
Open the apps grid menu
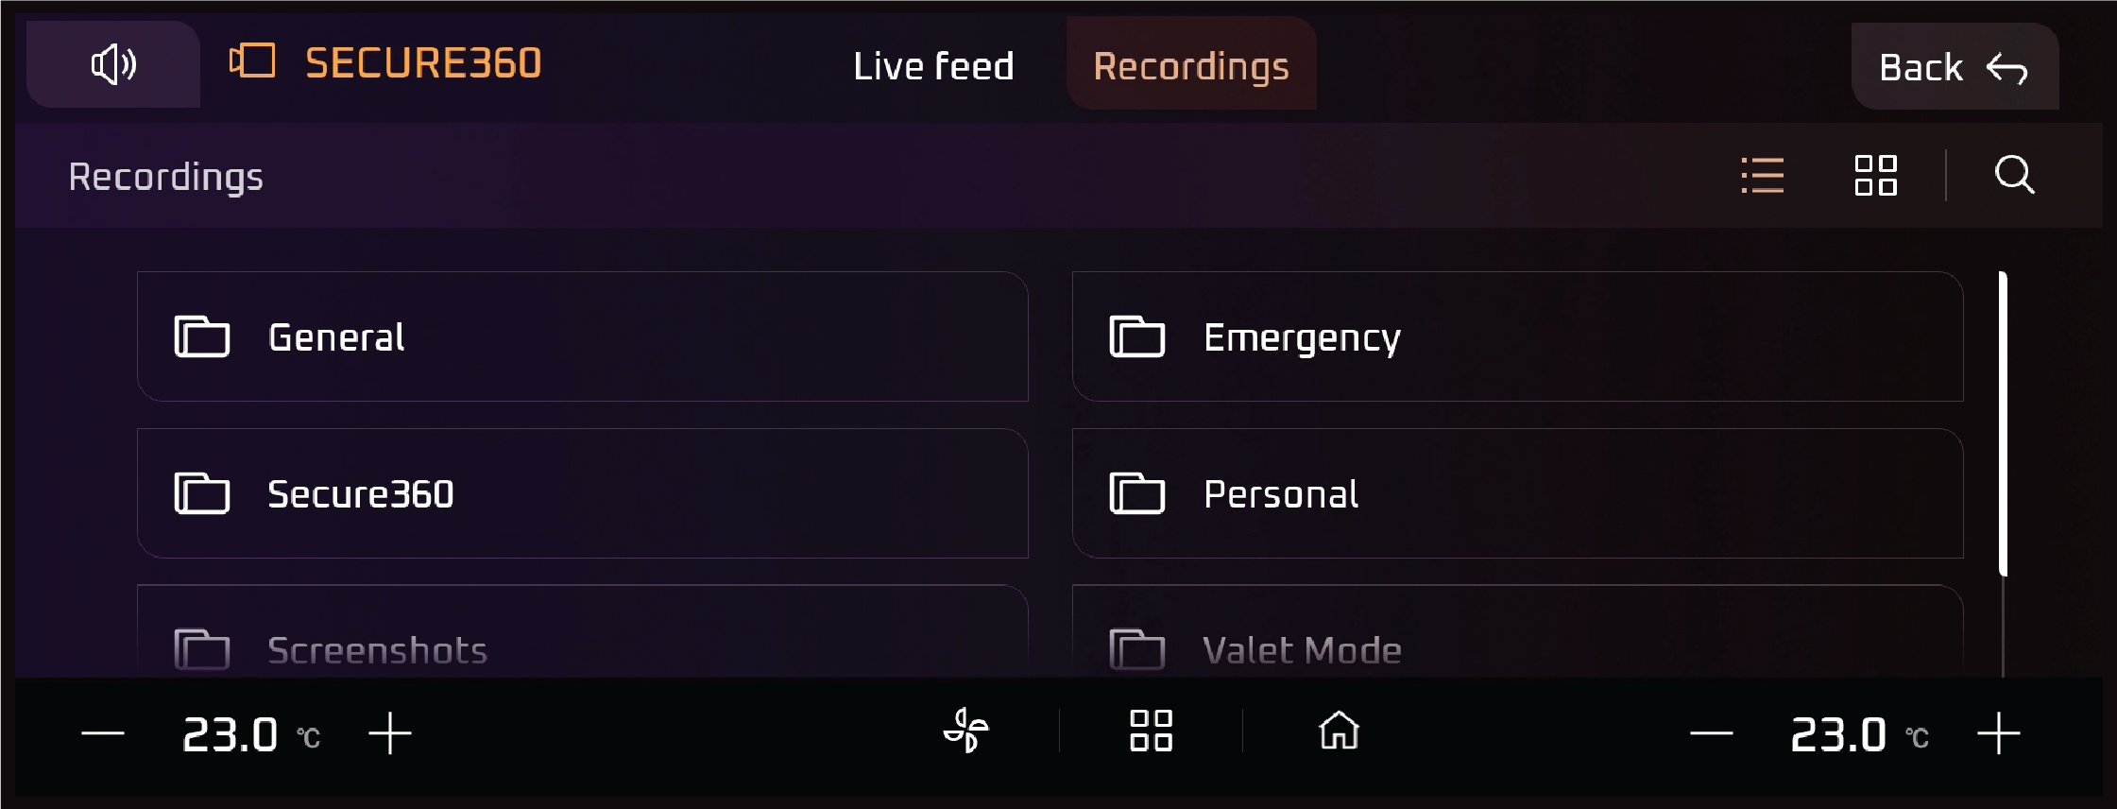[x=1151, y=731]
